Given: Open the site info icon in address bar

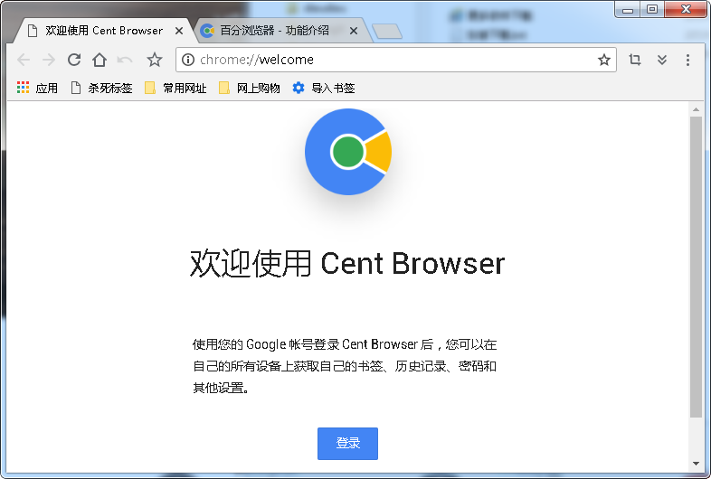Looking at the screenshot, I should pos(188,60).
